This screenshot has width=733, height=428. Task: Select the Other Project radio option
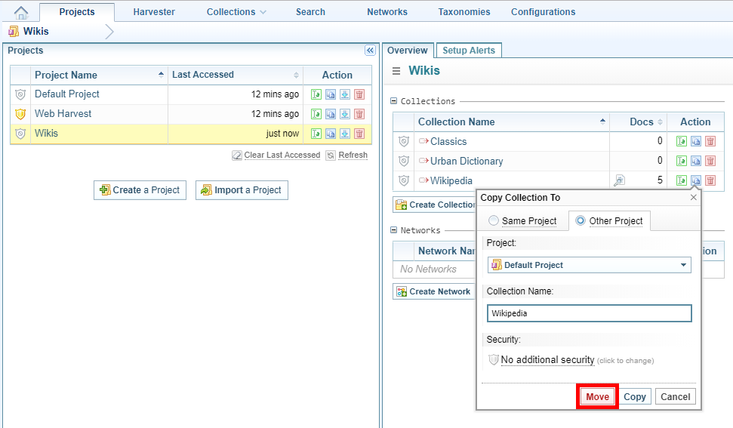point(581,221)
